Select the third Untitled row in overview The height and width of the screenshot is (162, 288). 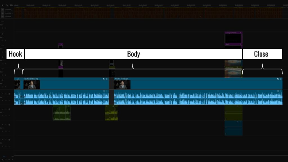[8, 16]
